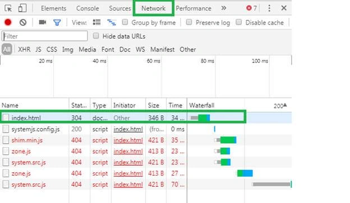Click the 304 status of index.html
The height and width of the screenshot is (203, 350).
(76, 118)
